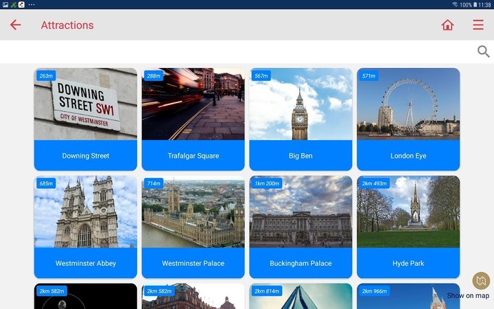Screen dimensions: 494x309
Task: Open the Big Ben photo
Action: pyautogui.click(x=301, y=104)
